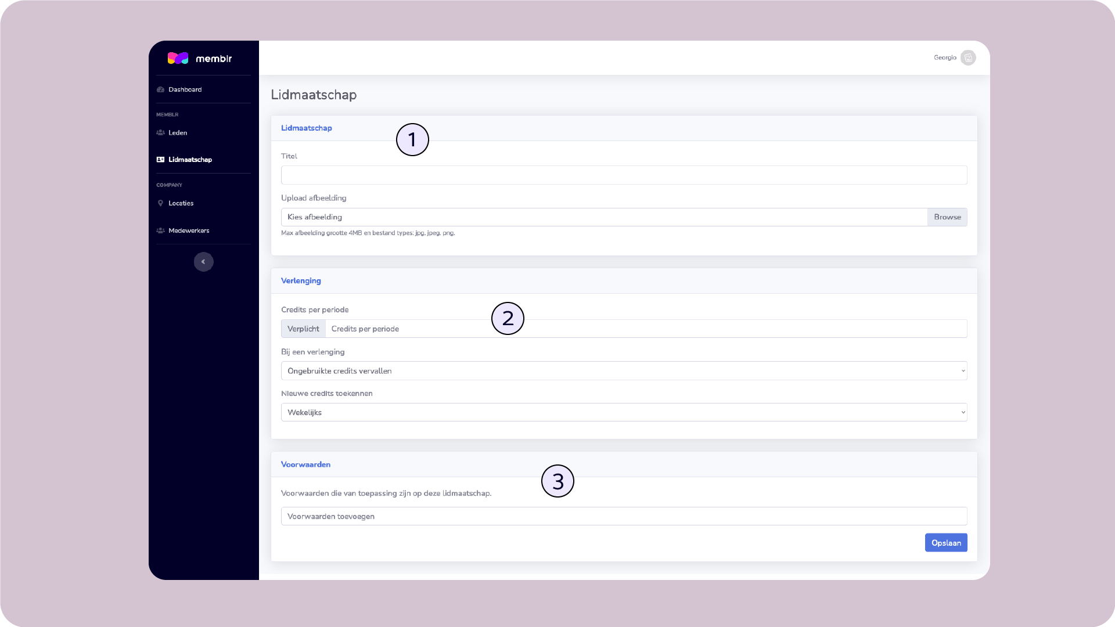Click the memblr logo icon
This screenshot has width=1115, height=627.
click(178, 58)
